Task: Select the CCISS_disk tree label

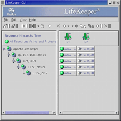Action: point(40,73)
